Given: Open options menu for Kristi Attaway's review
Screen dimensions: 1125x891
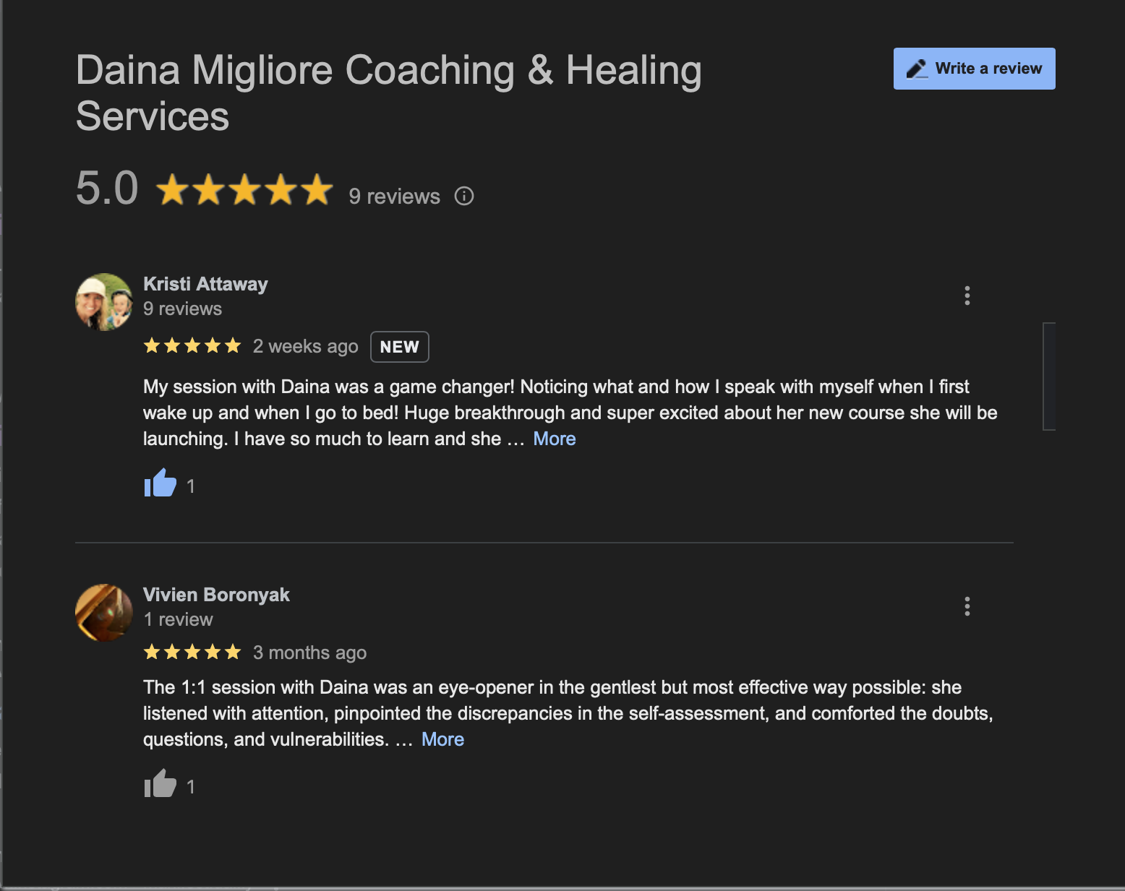Looking at the screenshot, I should [967, 296].
